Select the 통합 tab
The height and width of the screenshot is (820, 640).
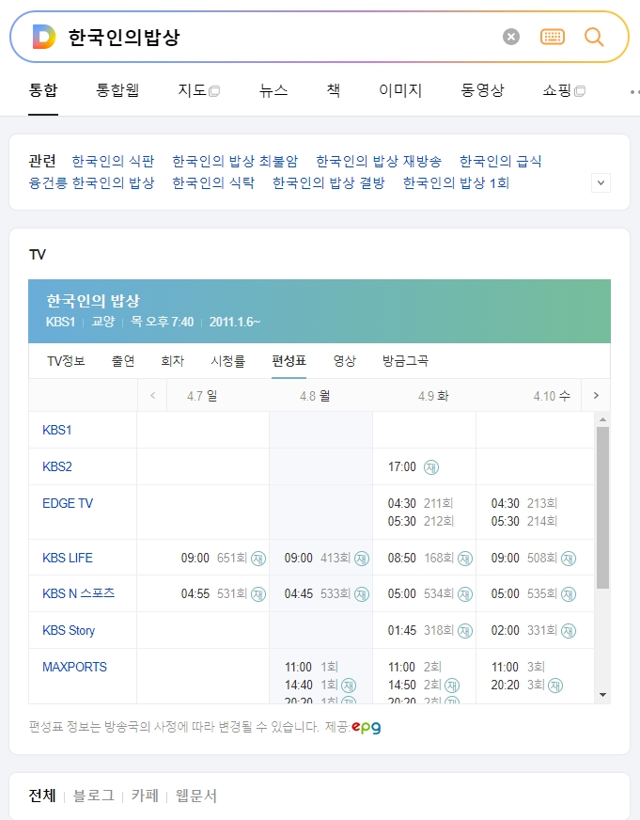click(43, 90)
